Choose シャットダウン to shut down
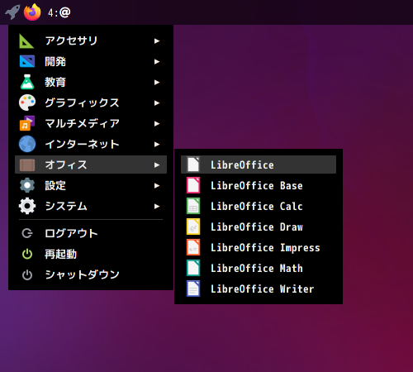Screen dimensions: 413x372 point(91,274)
